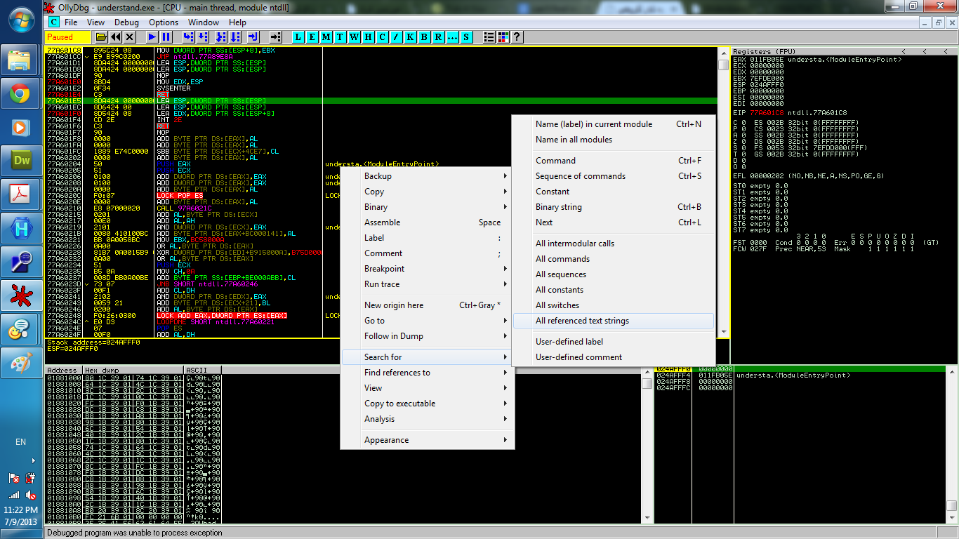Viewport: 959px width, 539px height.
Task: Open Executable modules with E button
Action: click(312, 36)
